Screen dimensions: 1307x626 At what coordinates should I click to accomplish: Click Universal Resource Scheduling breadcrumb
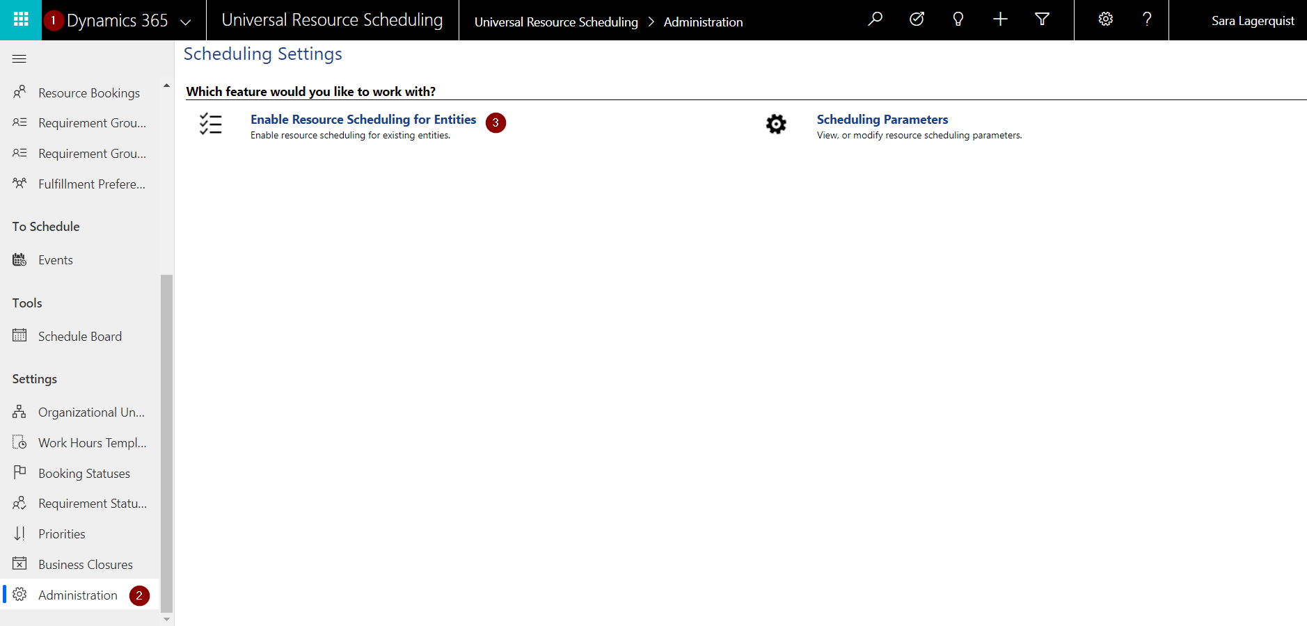coord(555,22)
